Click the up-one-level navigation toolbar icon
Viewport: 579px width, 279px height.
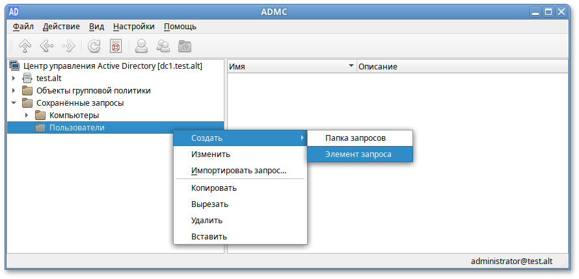25,46
